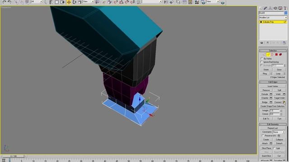Choose the Select Object arrow tool
Screen dimensions: 289x162
click(x=46, y=2)
